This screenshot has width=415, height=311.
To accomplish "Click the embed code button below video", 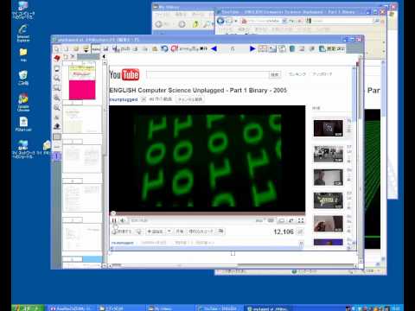I will pos(201,232).
